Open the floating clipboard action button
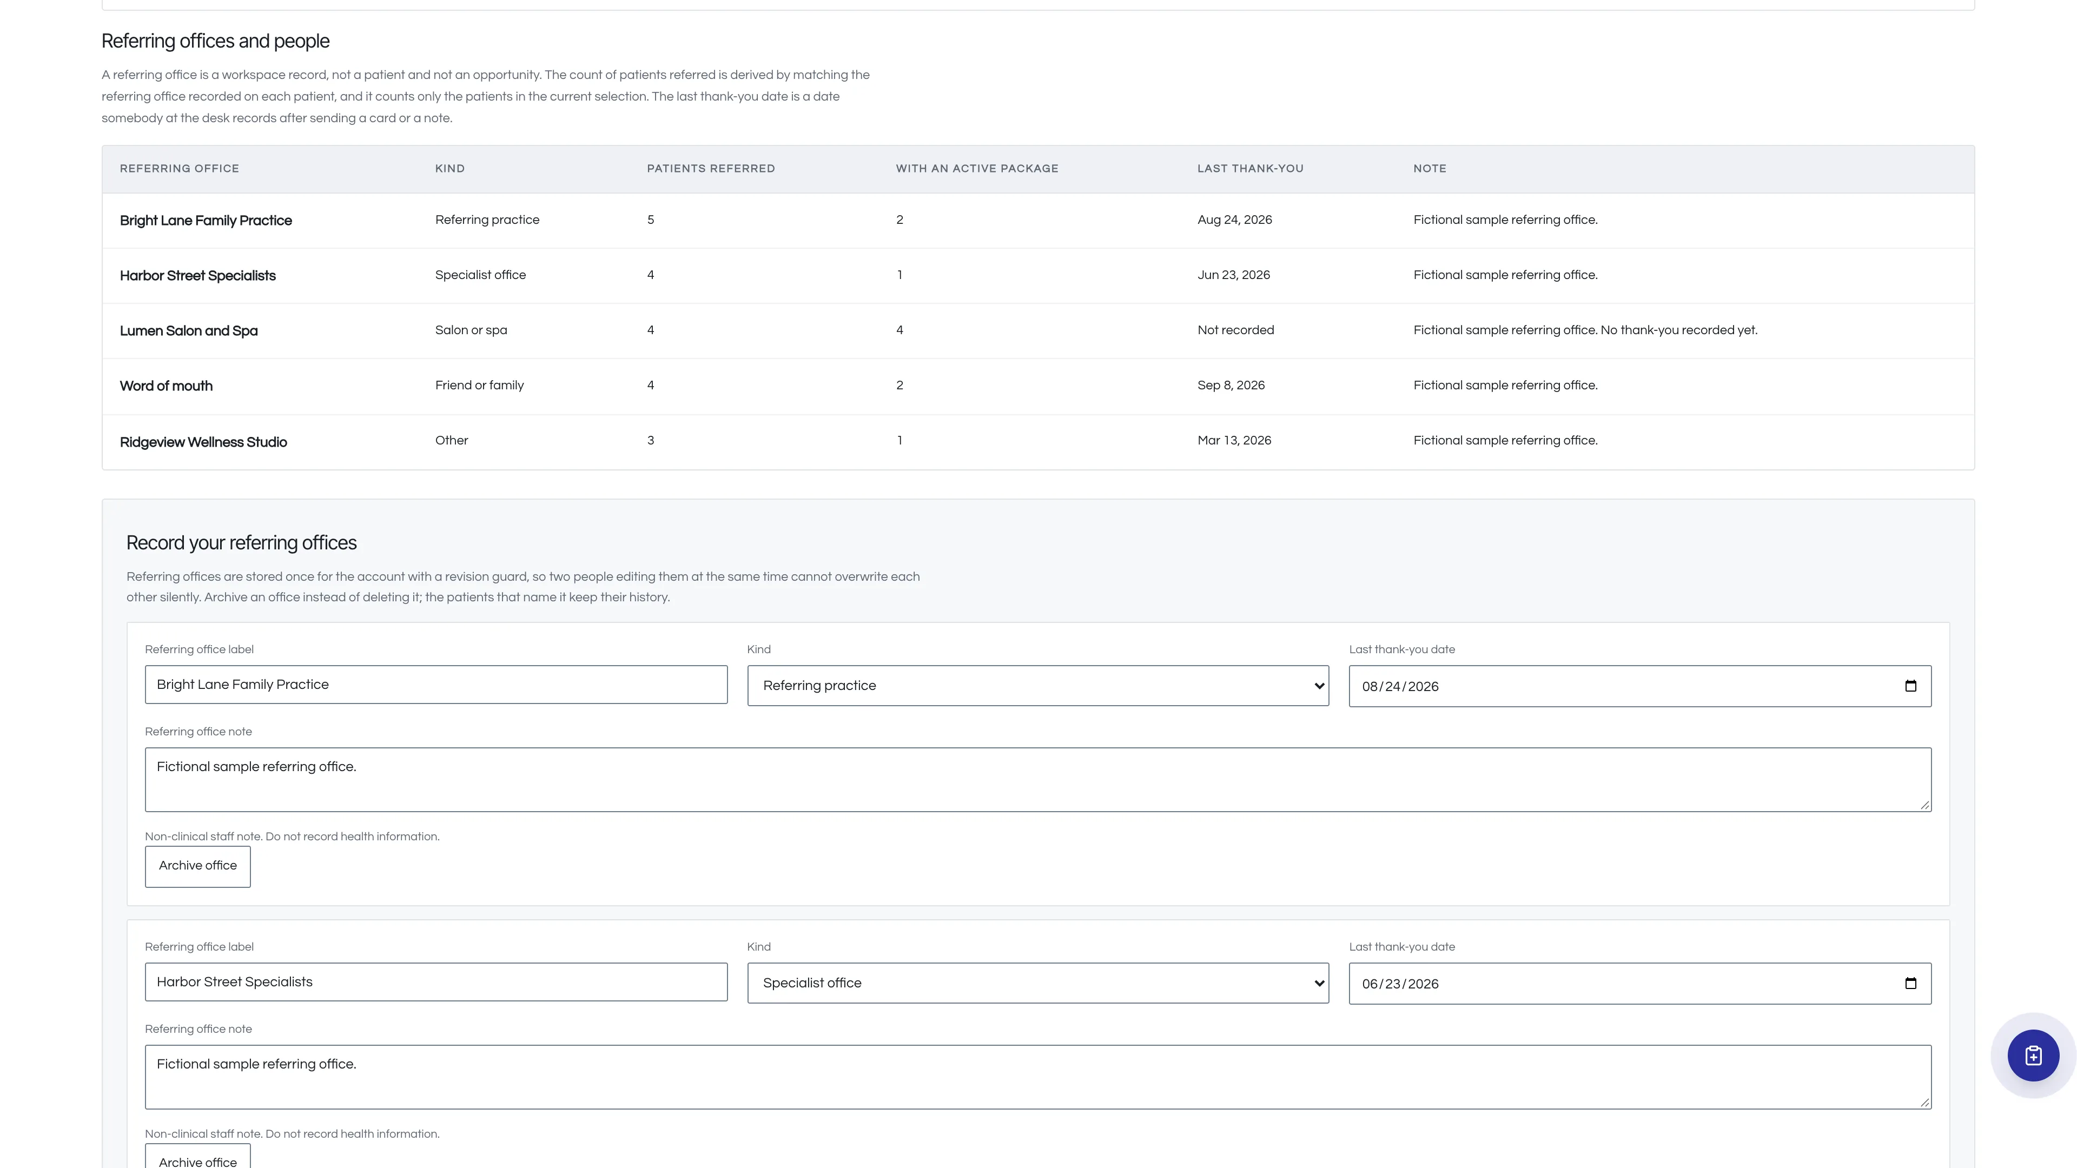The width and height of the screenshot is (2077, 1168). [2033, 1055]
